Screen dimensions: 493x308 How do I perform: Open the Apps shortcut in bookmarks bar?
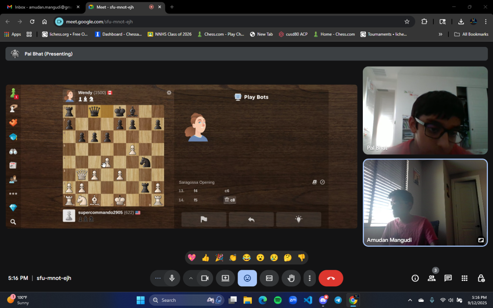(13, 34)
